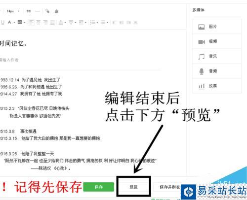Open spacing-before dropdown arrow
The image size is (247, 200).
click(65, 23)
